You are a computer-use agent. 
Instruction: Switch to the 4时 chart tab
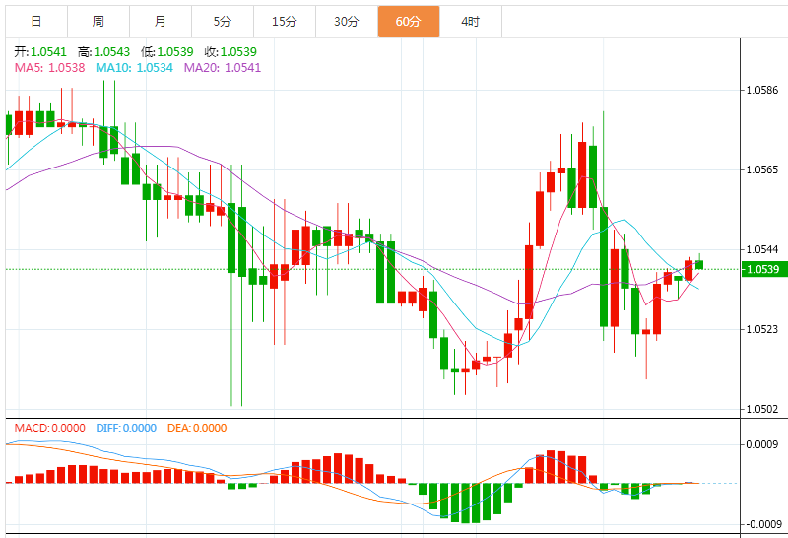(471, 22)
